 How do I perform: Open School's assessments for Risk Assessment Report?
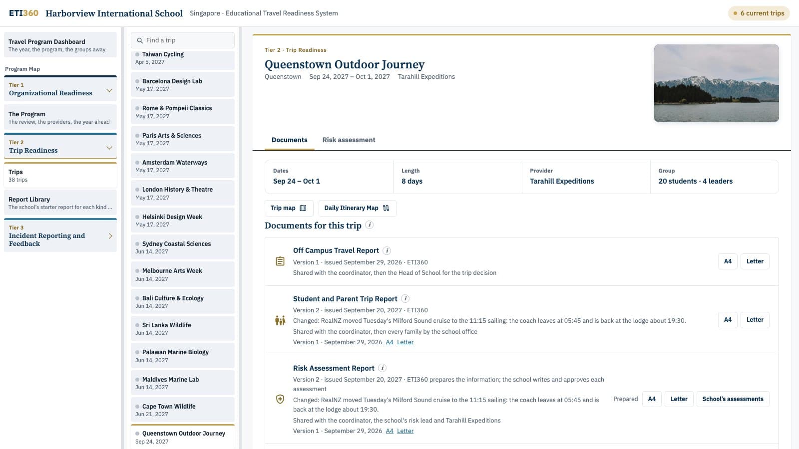coord(733,399)
